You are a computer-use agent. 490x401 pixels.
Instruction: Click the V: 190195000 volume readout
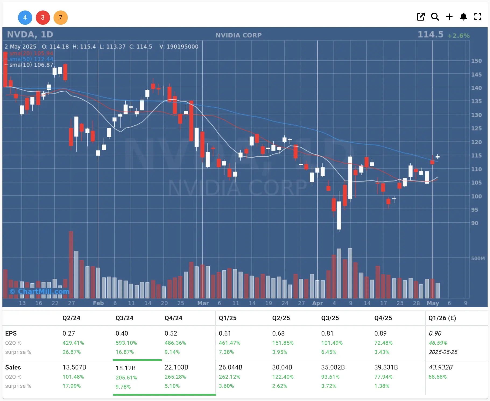[x=179, y=47]
